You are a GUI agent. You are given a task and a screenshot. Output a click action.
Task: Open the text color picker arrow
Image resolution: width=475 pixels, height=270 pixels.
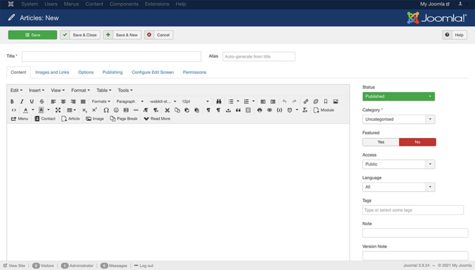(x=33, y=110)
